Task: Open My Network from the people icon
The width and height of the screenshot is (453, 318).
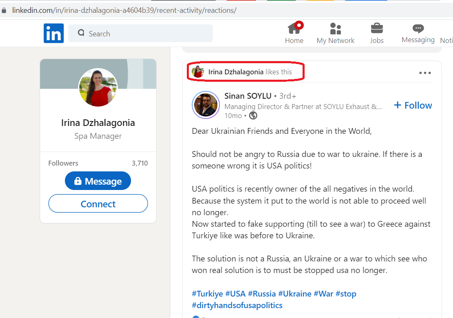Action: pos(336,28)
